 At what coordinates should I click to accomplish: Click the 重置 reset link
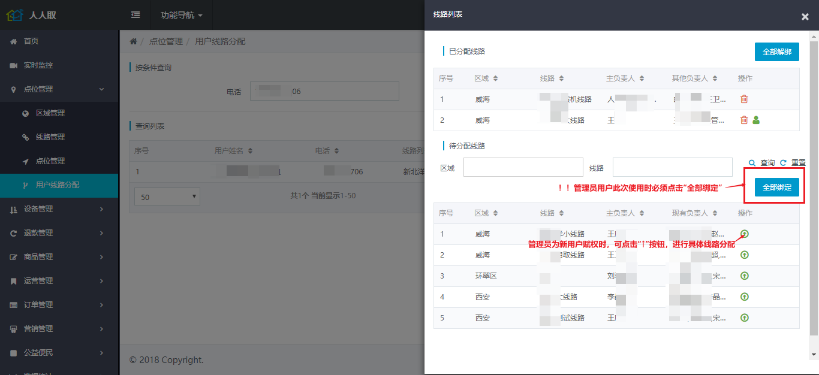[793, 163]
